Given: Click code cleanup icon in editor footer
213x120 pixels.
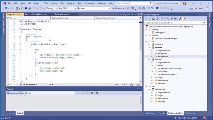Looking at the screenshot, I should [50, 85].
